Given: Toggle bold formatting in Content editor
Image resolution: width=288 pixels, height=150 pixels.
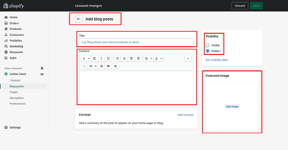Looking at the screenshot, I should 94,59.
